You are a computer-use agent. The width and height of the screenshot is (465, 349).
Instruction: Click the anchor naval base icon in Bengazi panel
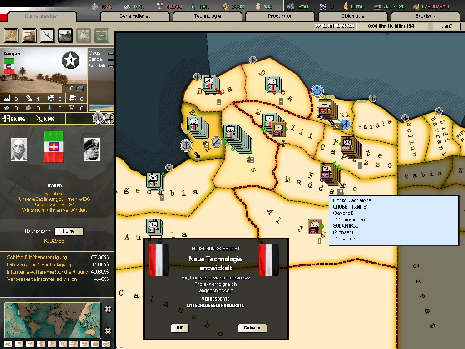click(98, 118)
